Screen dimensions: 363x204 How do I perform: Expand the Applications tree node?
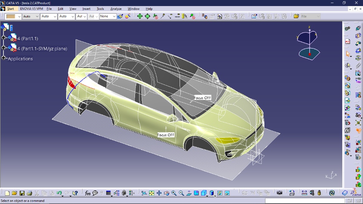pyautogui.click(x=3, y=58)
